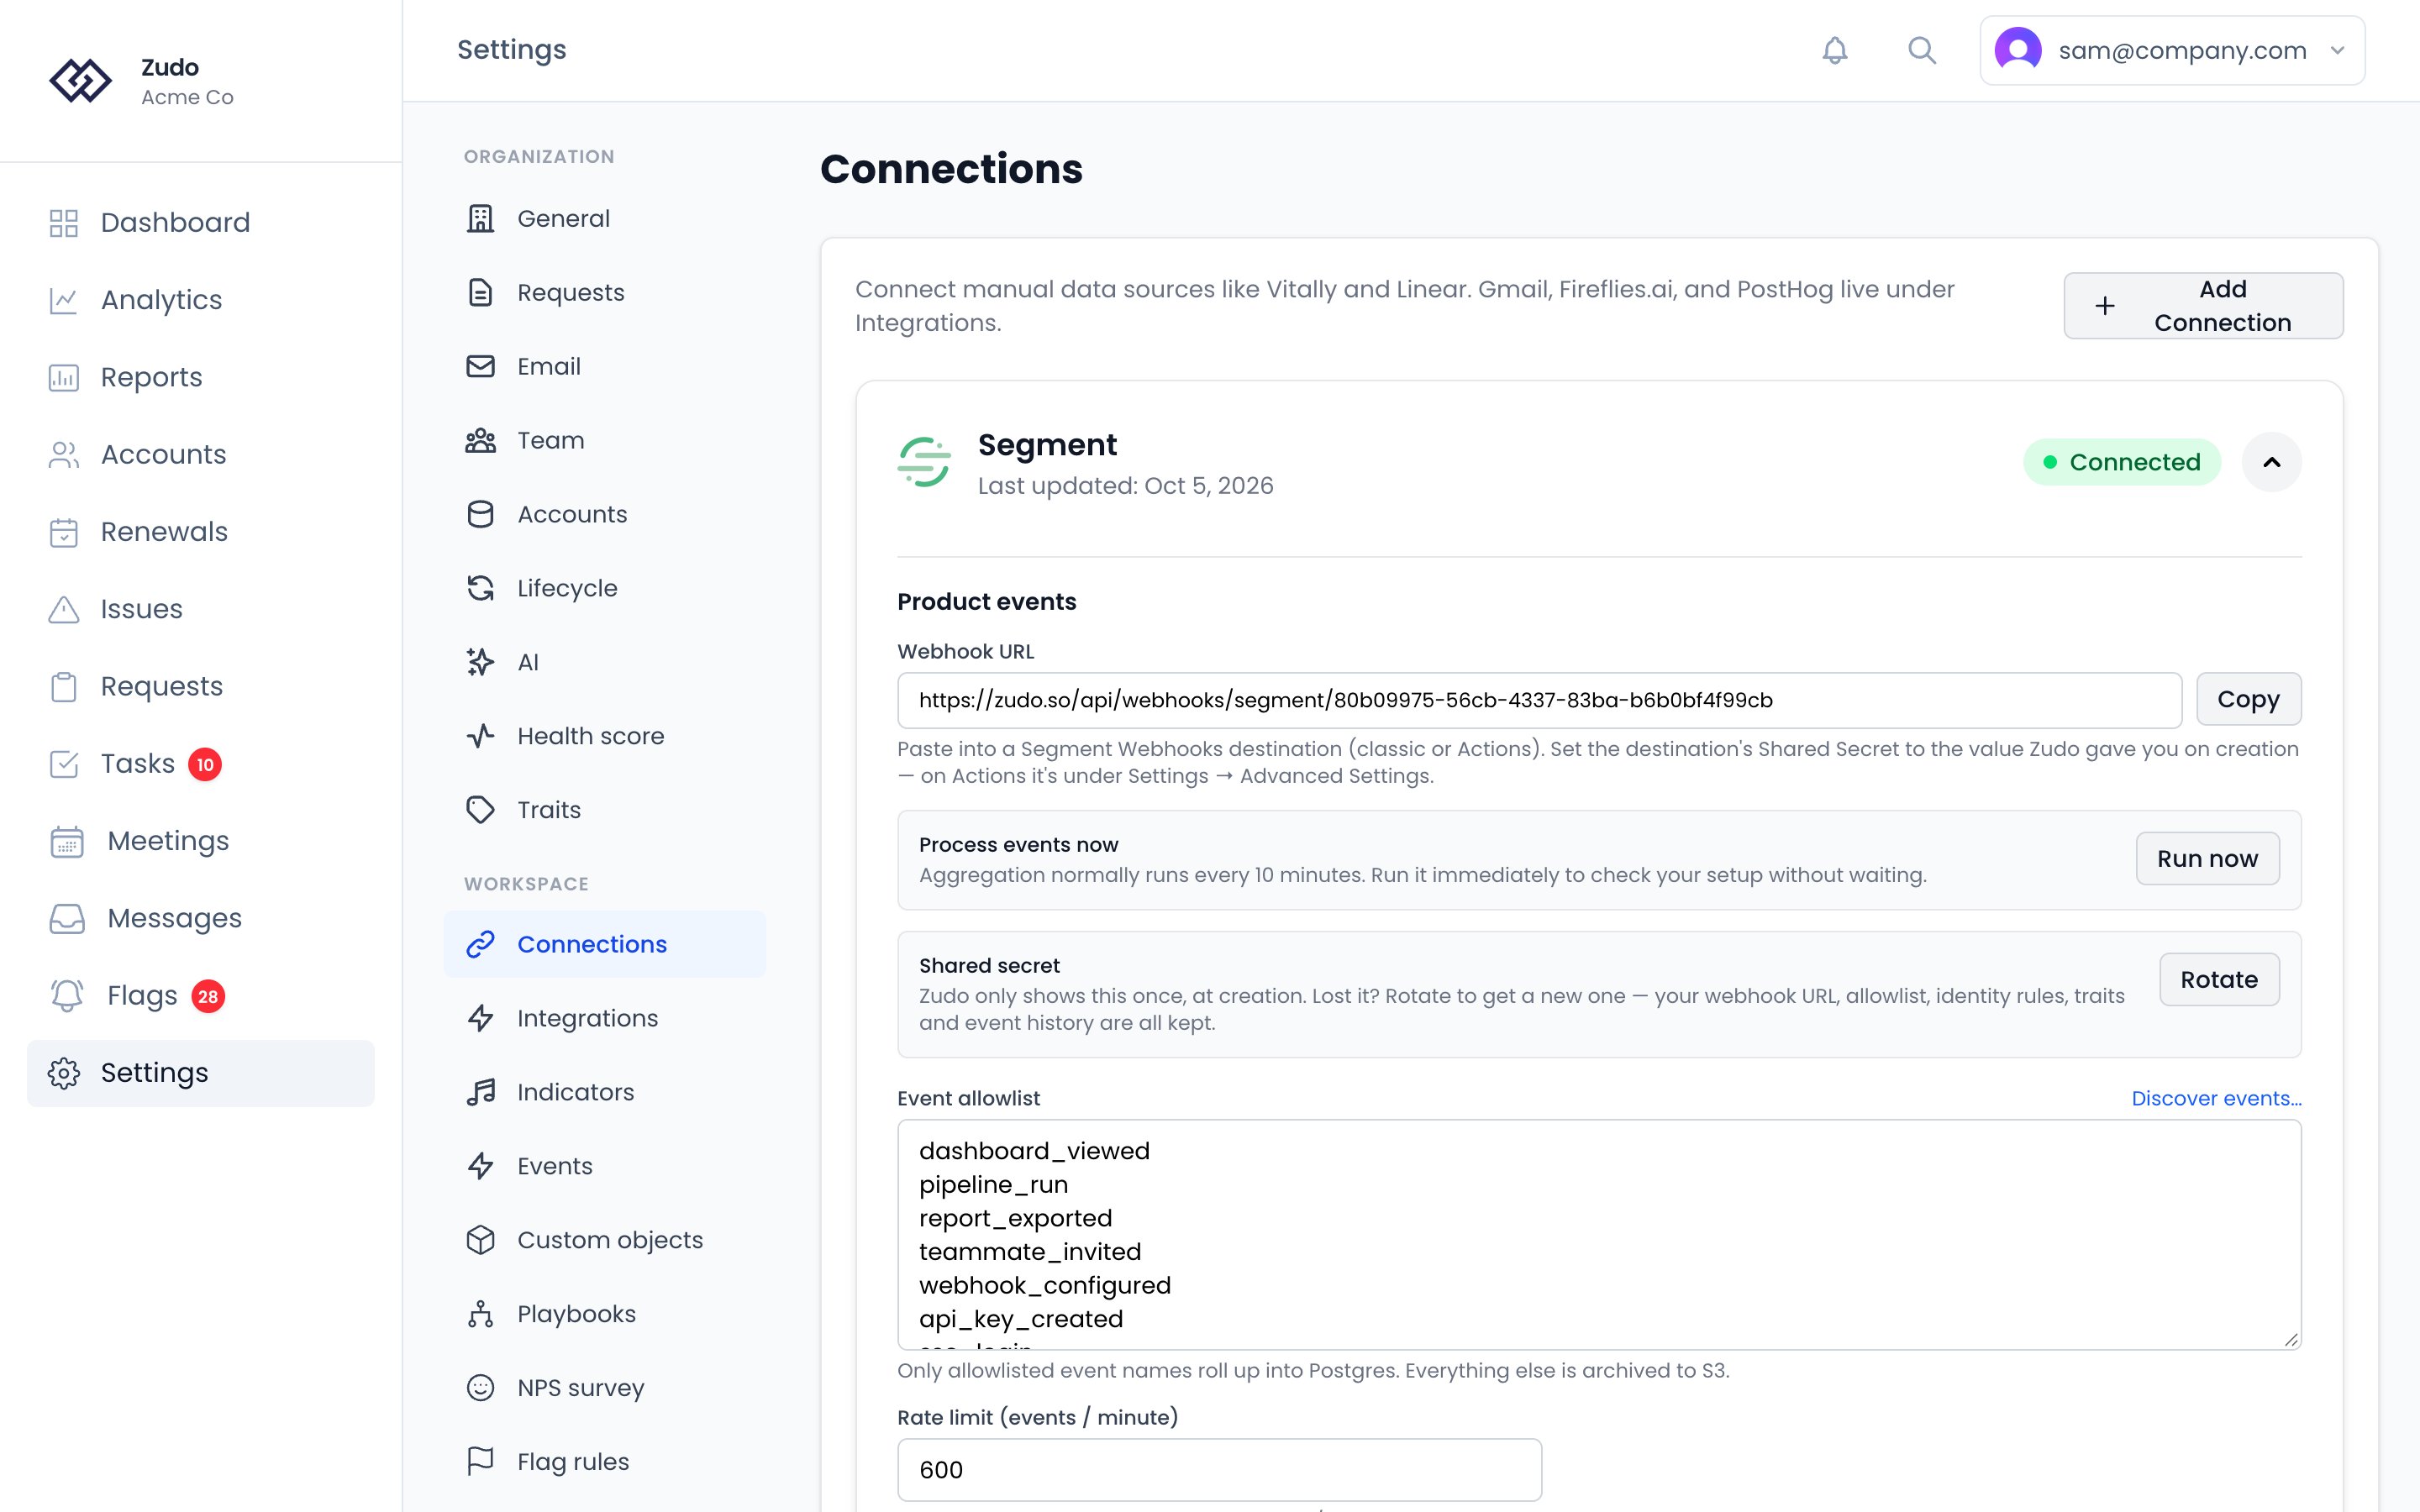
Task: Open Meetings in the main sidebar
Action: click(x=201, y=841)
